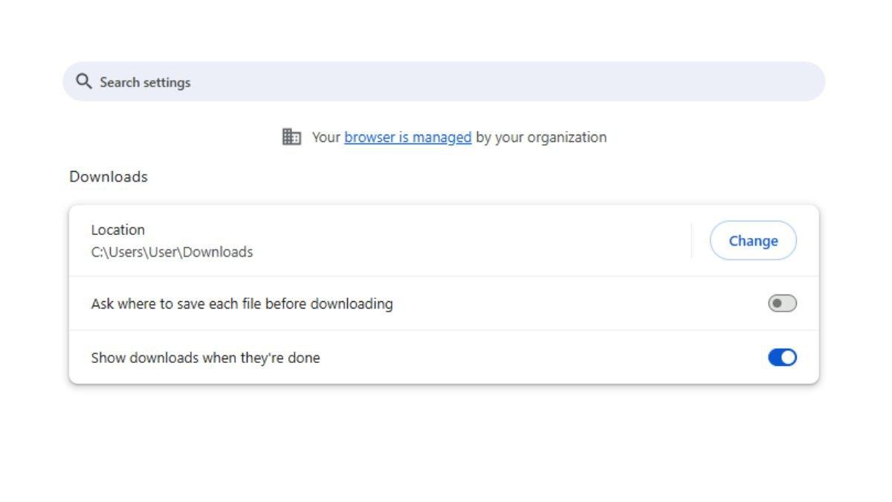The image size is (892, 502).
Task: Click the C:\Users\User\Downloads path text
Action: pyautogui.click(x=172, y=252)
